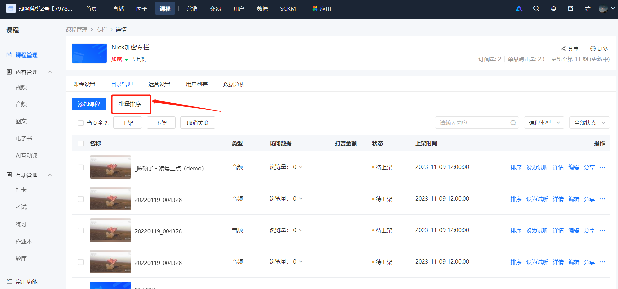Viewport: 618px width, 289px height.
Task: Click the share icon next to 分享
Action: click(563, 49)
